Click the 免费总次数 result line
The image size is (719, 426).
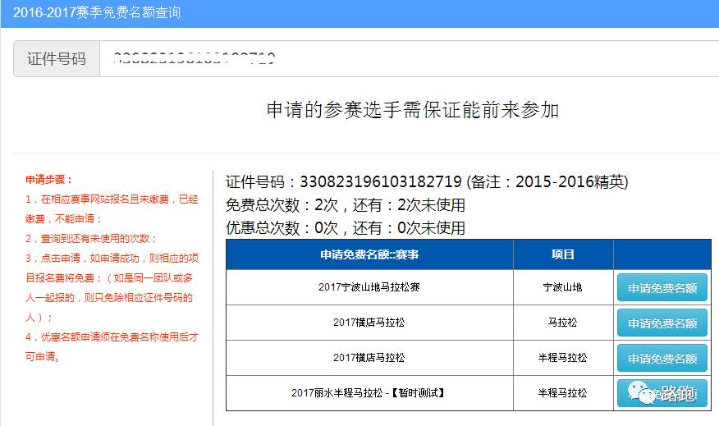345,204
